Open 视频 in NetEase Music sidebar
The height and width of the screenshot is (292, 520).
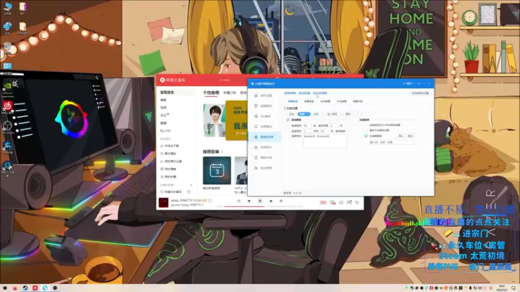pyautogui.click(x=164, y=108)
